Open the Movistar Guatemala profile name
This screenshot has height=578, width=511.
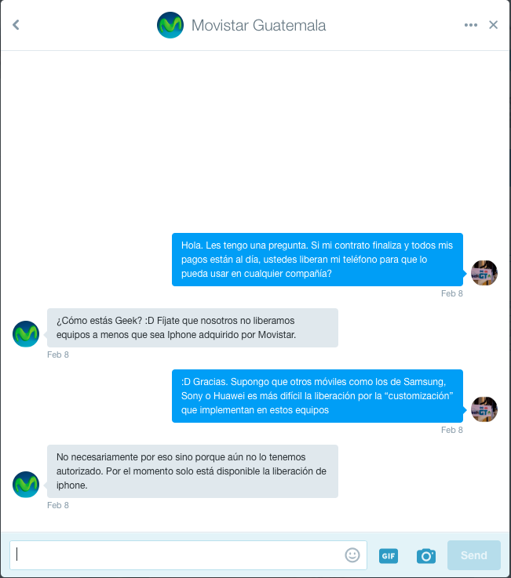(x=258, y=25)
